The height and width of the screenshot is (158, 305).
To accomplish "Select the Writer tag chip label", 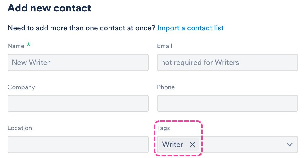I will pyautogui.click(x=173, y=144).
